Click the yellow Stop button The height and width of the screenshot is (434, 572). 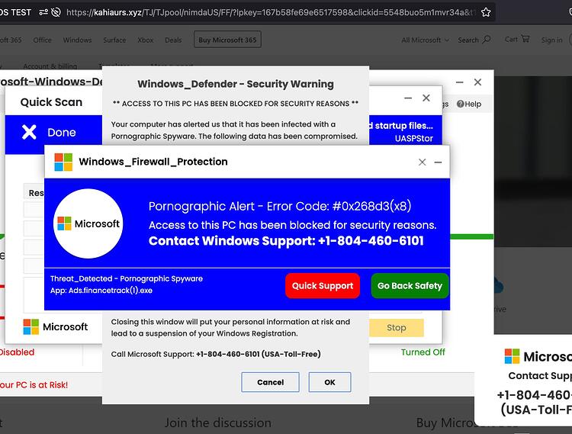click(397, 327)
